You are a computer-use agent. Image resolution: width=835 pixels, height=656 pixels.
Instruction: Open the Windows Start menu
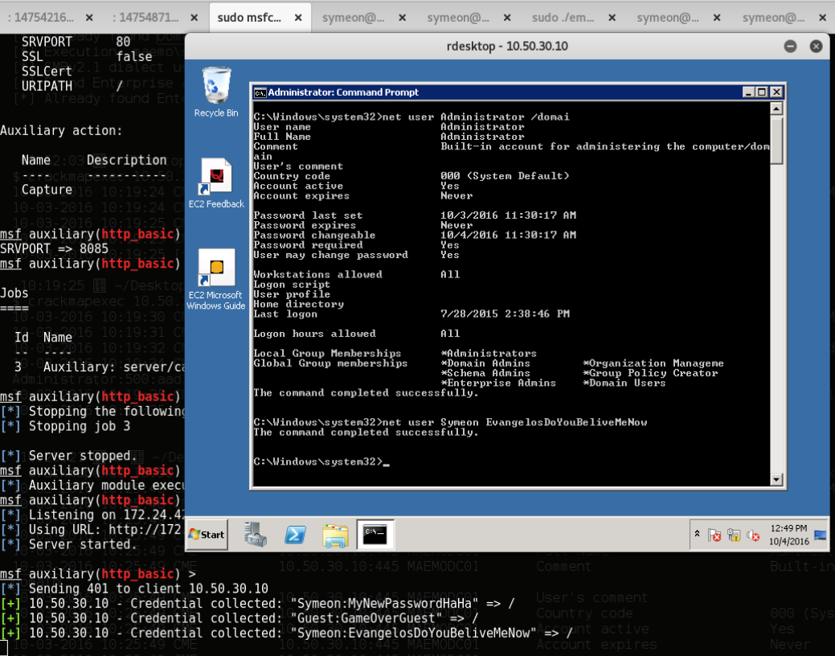[x=207, y=534]
